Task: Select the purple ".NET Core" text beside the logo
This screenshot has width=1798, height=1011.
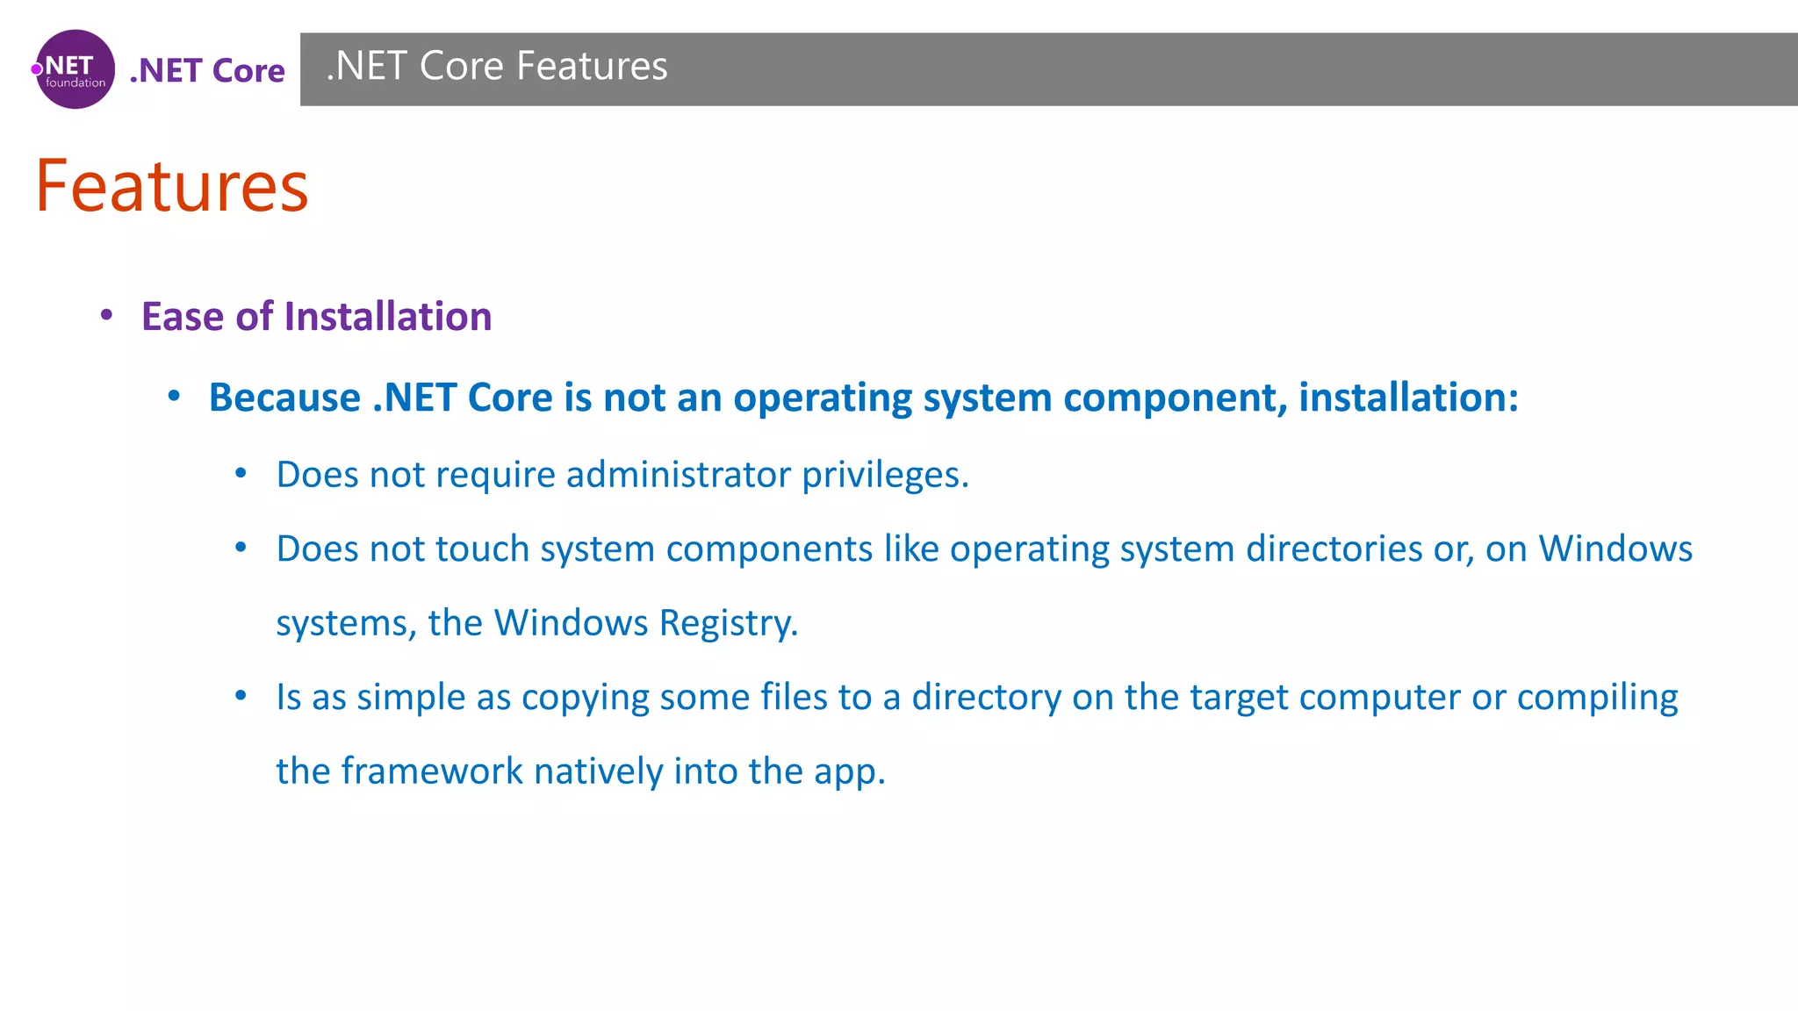Action: click(x=207, y=70)
